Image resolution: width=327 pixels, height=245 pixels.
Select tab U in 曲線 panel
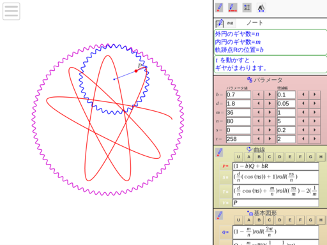(x=238, y=157)
